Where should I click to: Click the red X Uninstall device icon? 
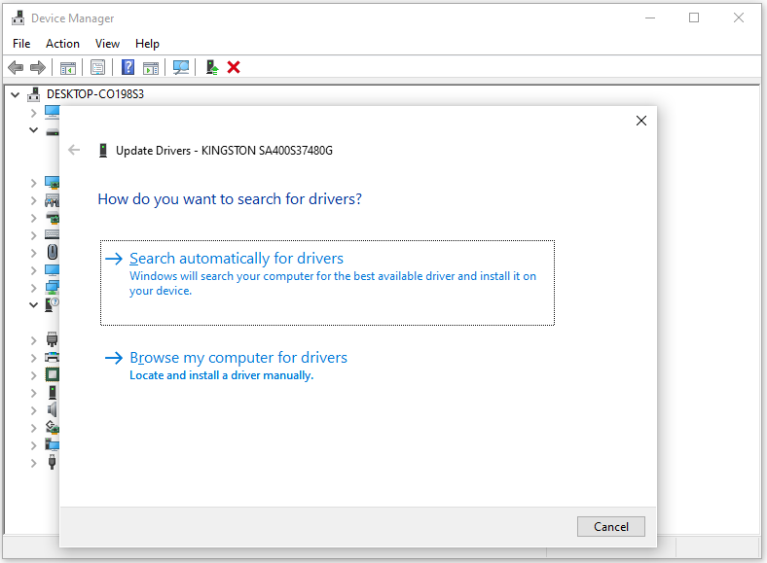click(x=234, y=67)
